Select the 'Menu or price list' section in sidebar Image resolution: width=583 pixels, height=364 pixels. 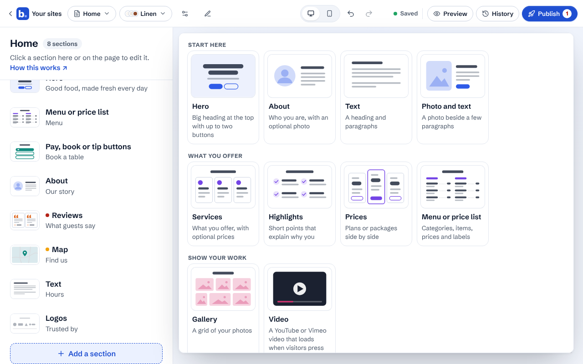click(x=87, y=117)
